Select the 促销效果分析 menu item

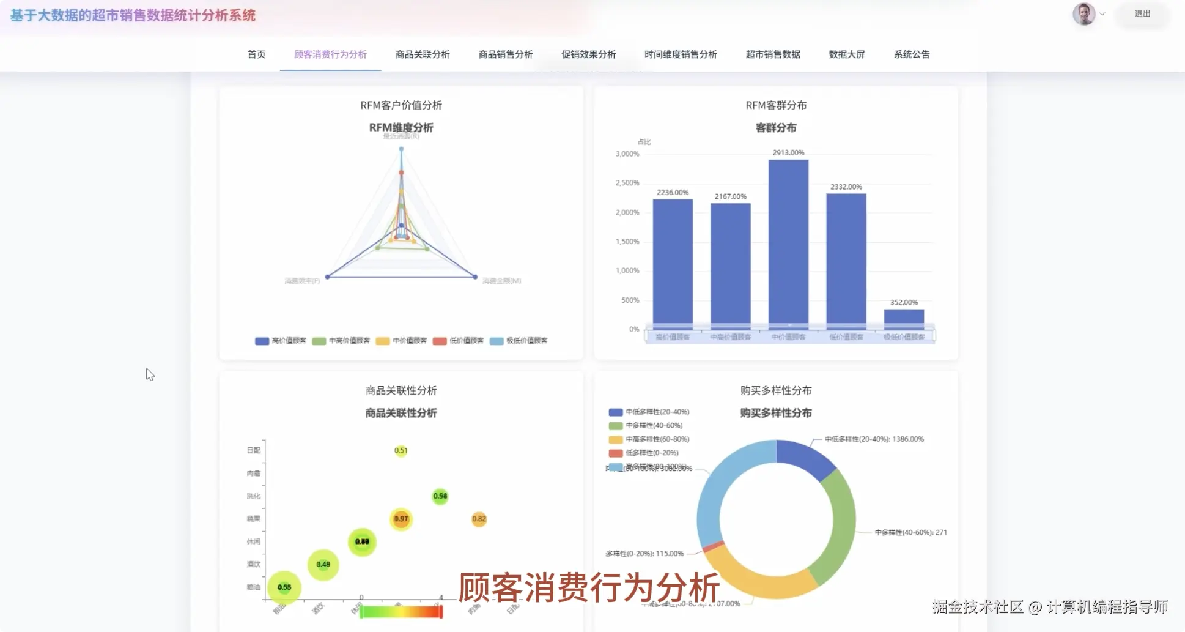pyautogui.click(x=588, y=54)
